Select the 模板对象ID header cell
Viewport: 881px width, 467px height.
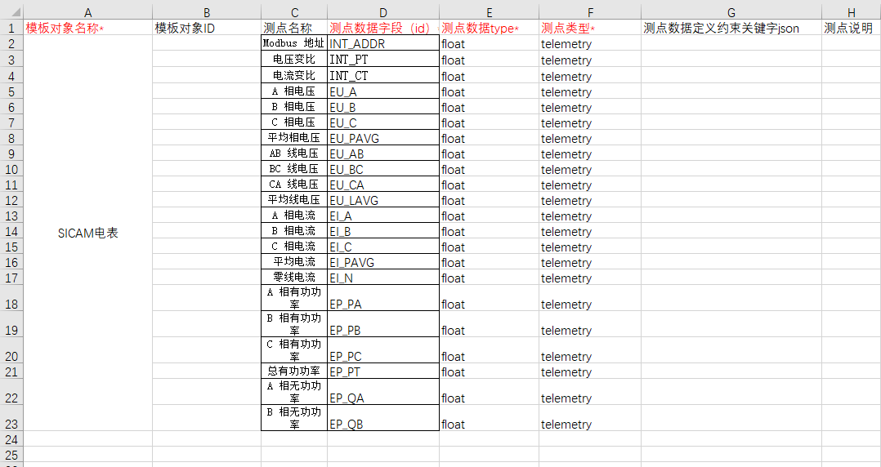tap(206, 29)
